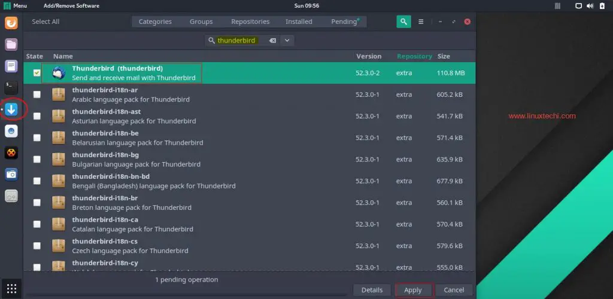Viewport: 613px width, 299px height.
Task: Click the thunderbird-i18n-ca package icon
Action: coord(59,224)
